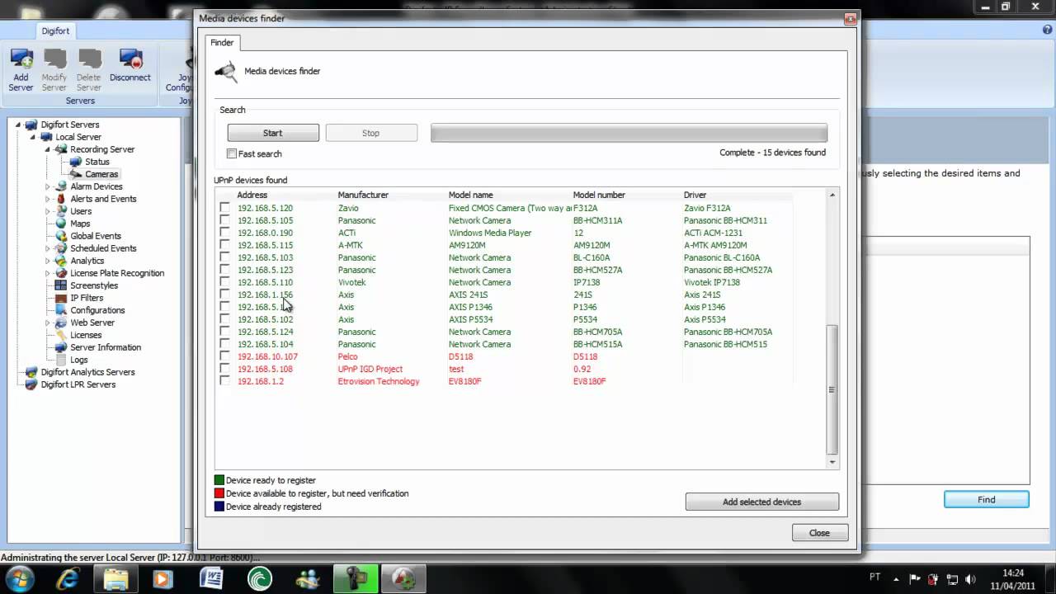
Task: Check the Zavio 192.168.5.120 device
Action: coord(224,208)
